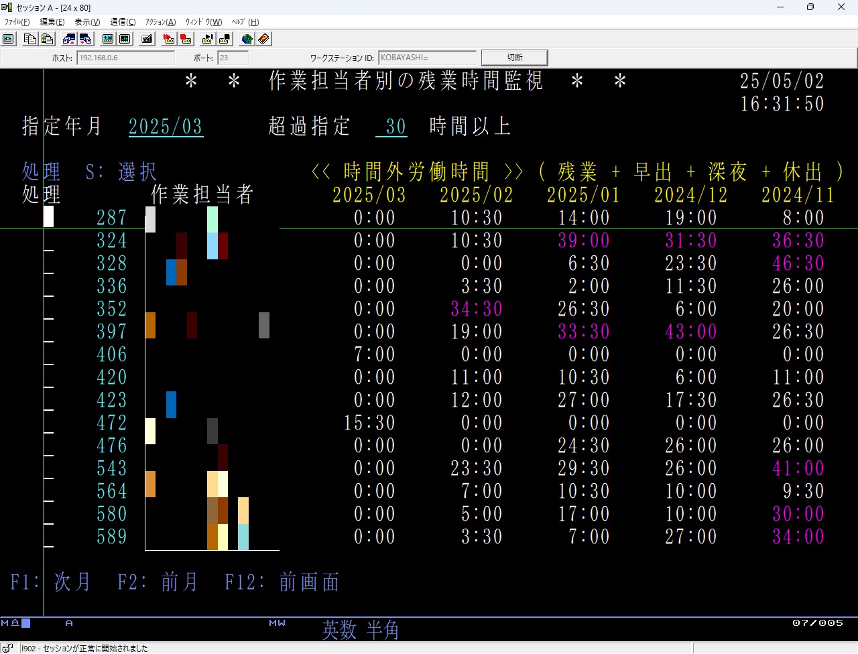This screenshot has height=654, width=858.
Task: Stop macro recording with red square icon
Action: coord(186,39)
